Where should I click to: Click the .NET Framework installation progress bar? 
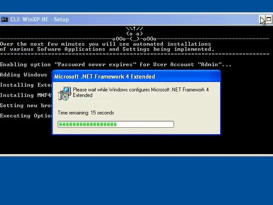click(x=116, y=124)
